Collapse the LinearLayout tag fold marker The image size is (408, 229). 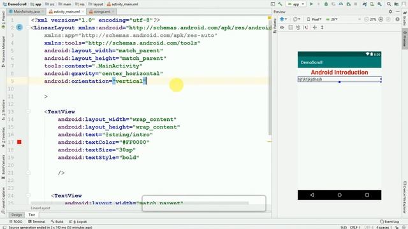(x=28, y=27)
